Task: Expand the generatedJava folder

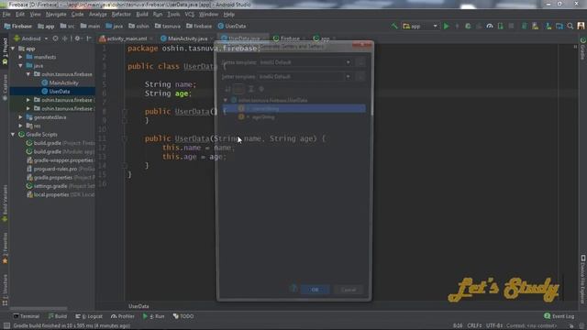Action: click(20, 117)
